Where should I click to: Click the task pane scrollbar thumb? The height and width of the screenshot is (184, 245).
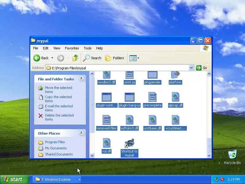92,104
